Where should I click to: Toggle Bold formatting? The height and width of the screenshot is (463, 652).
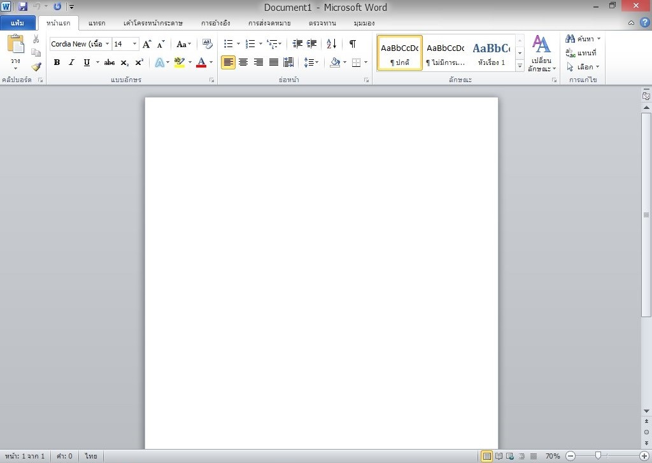click(x=57, y=62)
